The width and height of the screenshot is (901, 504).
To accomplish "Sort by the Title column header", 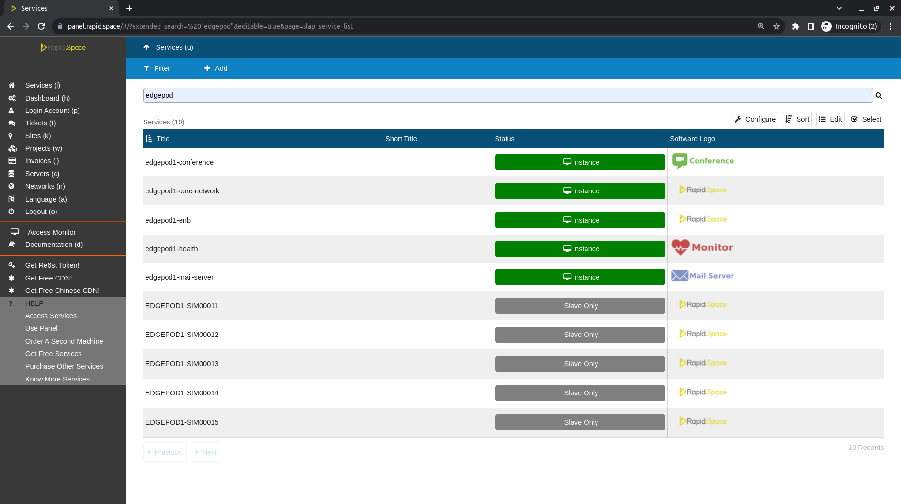I will (x=163, y=139).
